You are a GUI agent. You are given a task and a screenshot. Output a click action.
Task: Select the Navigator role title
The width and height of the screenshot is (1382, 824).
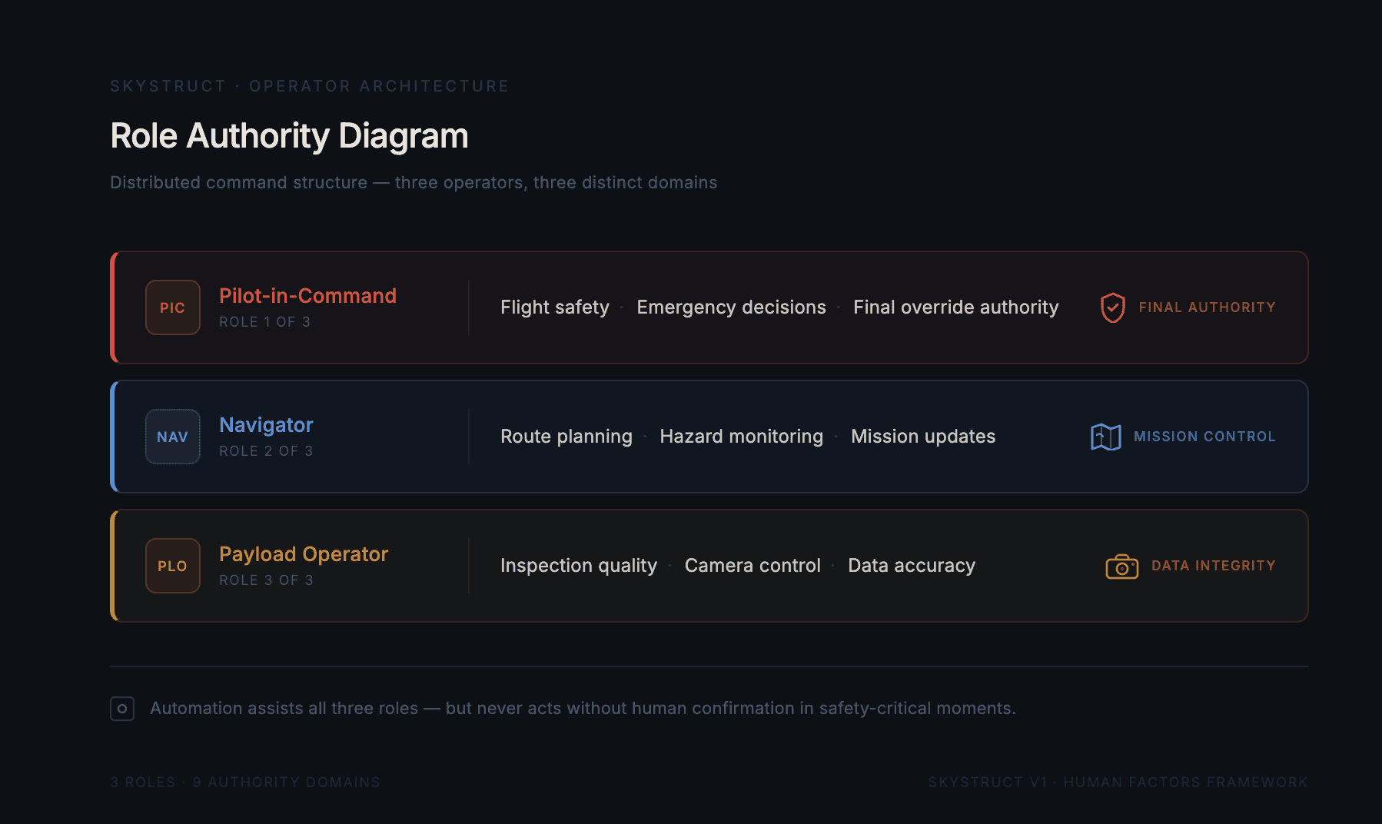pos(266,425)
